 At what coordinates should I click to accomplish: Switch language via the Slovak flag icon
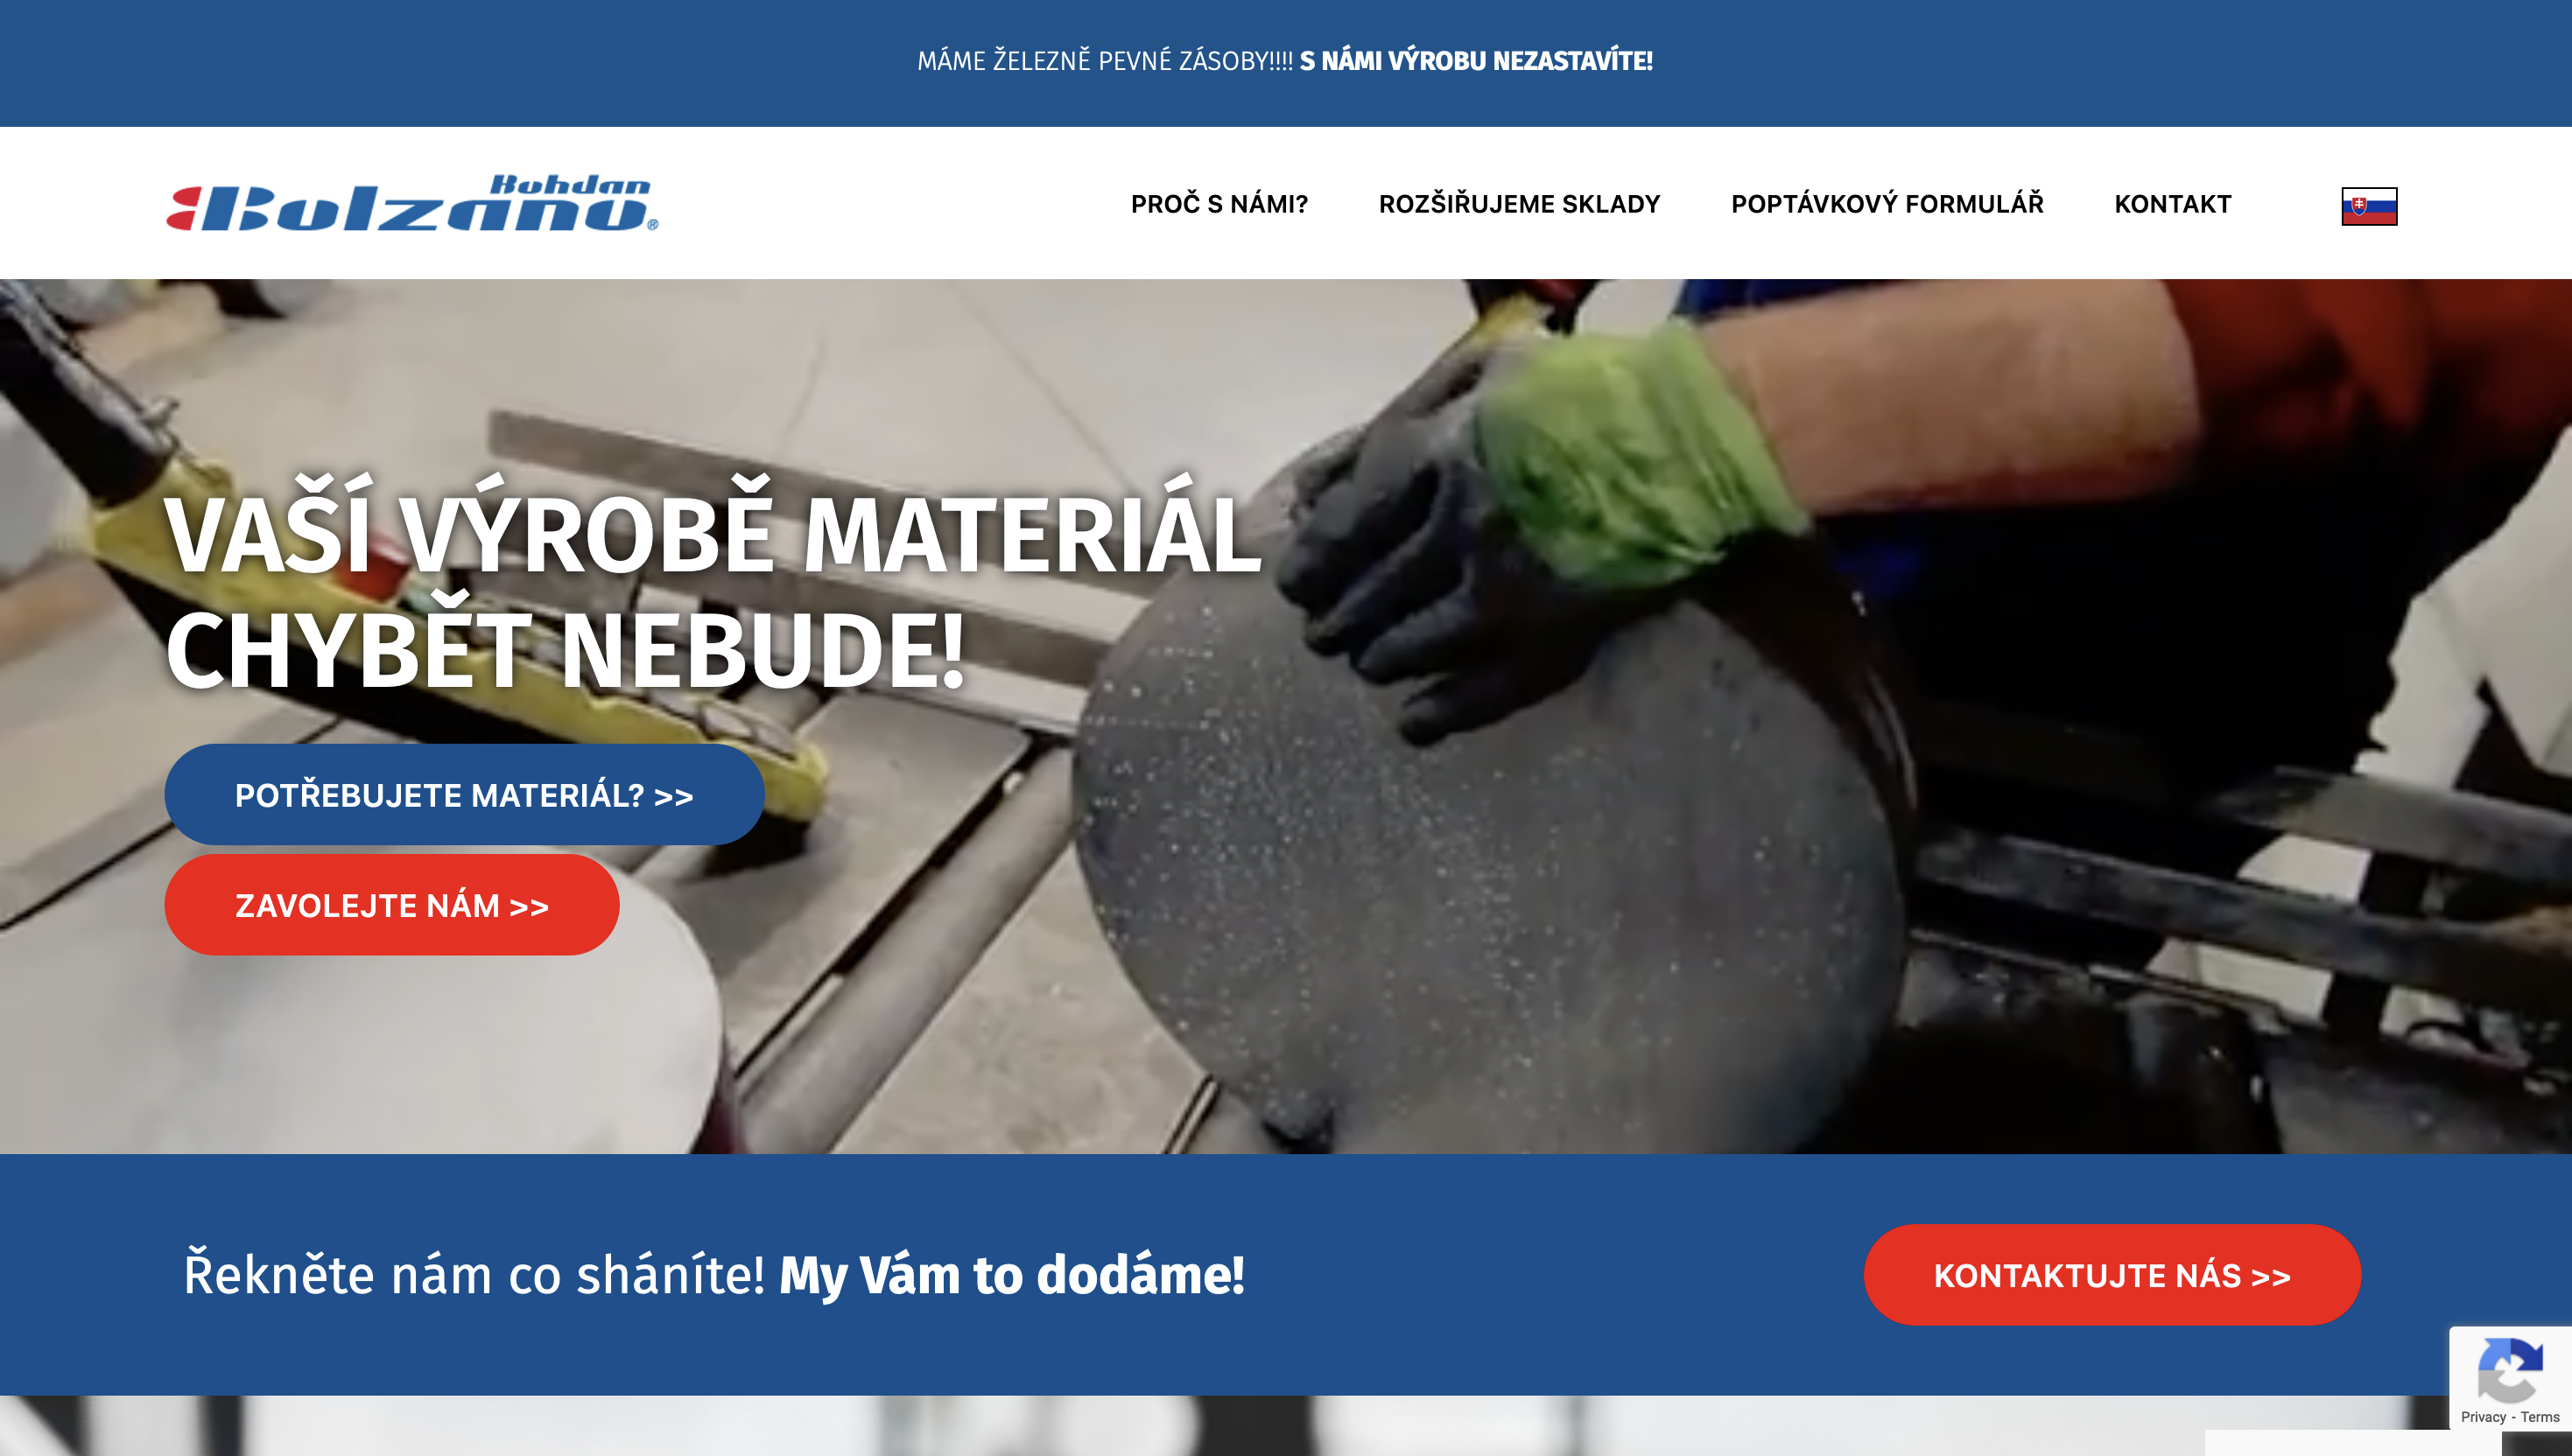tap(2369, 206)
